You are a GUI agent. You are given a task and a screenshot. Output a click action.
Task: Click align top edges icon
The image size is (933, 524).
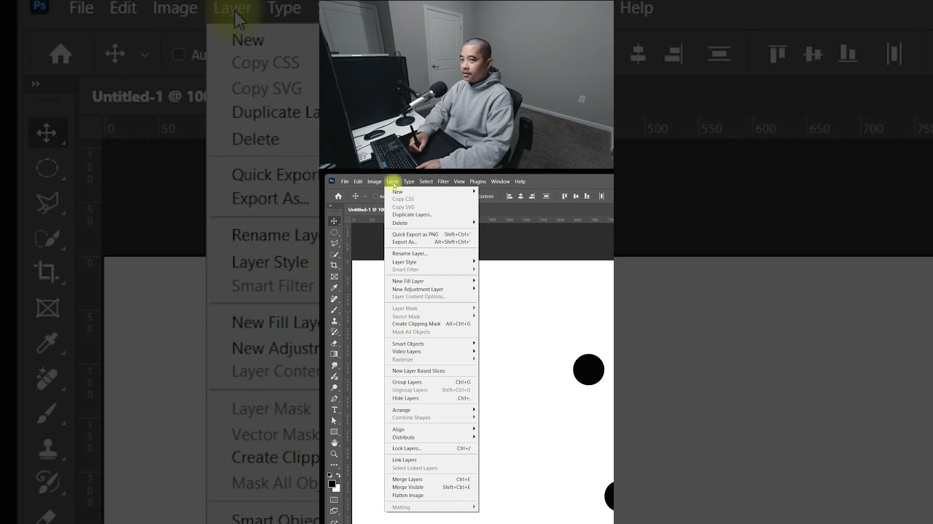[564, 196]
